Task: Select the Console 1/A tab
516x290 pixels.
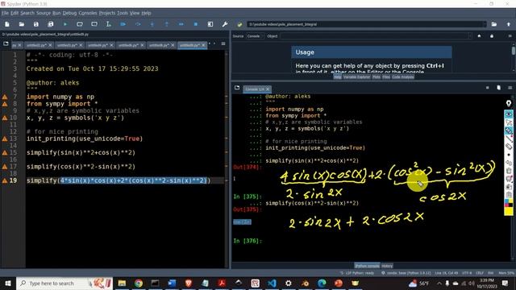Action: tap(255, 89)
